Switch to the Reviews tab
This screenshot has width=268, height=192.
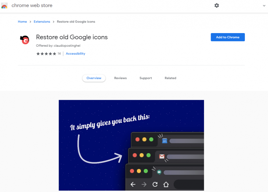coord(120,78)
